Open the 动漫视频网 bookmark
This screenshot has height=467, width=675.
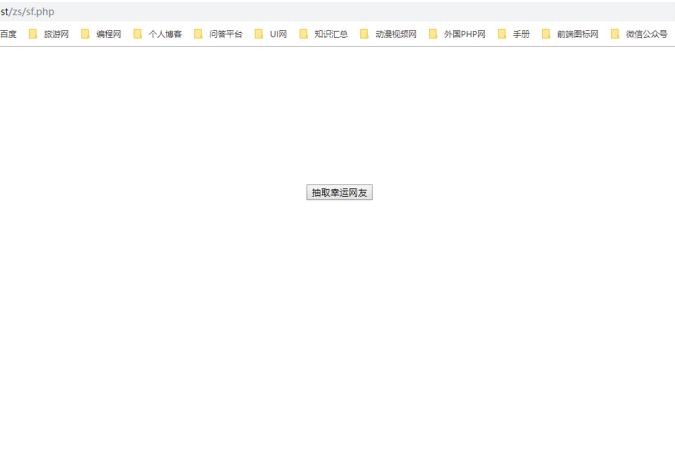(x=397, y=33)
